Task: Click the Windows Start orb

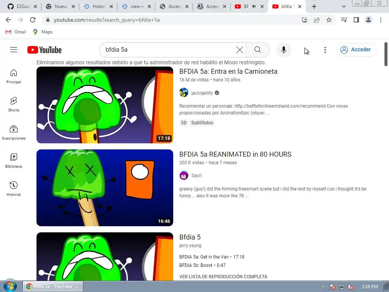Action: pos(9,286)
